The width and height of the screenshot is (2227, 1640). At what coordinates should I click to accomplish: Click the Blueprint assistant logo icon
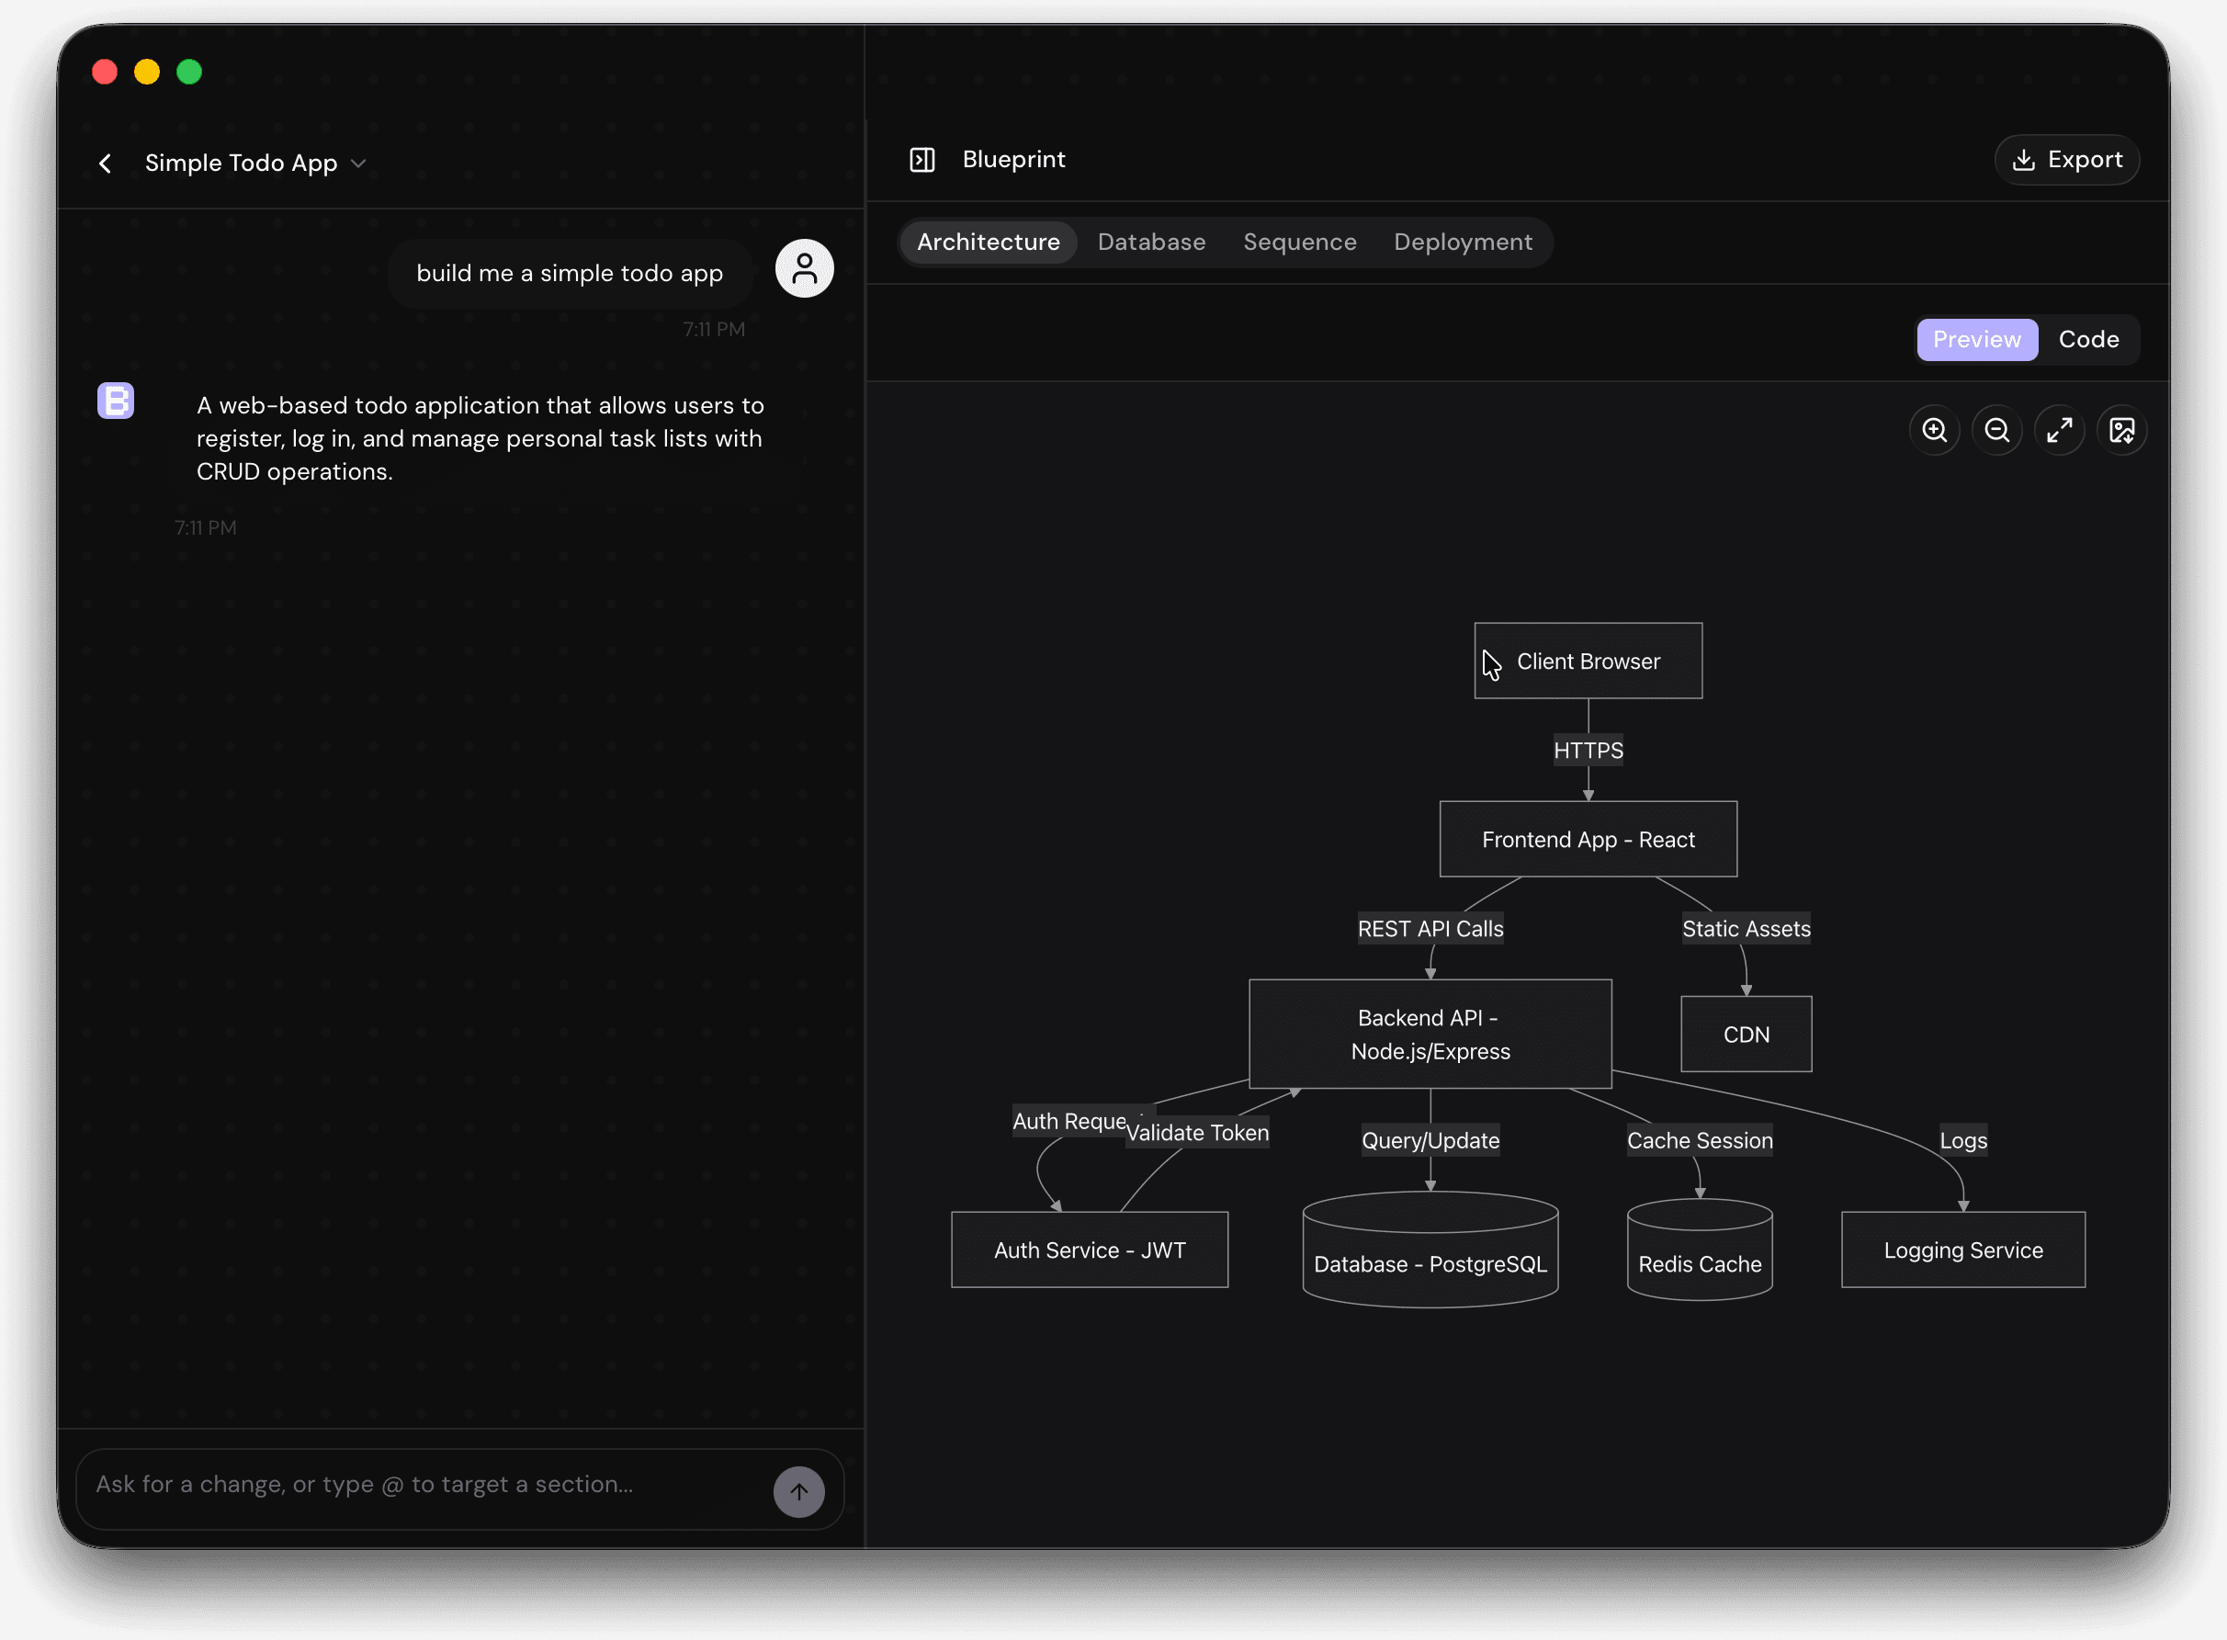[115, 402]
